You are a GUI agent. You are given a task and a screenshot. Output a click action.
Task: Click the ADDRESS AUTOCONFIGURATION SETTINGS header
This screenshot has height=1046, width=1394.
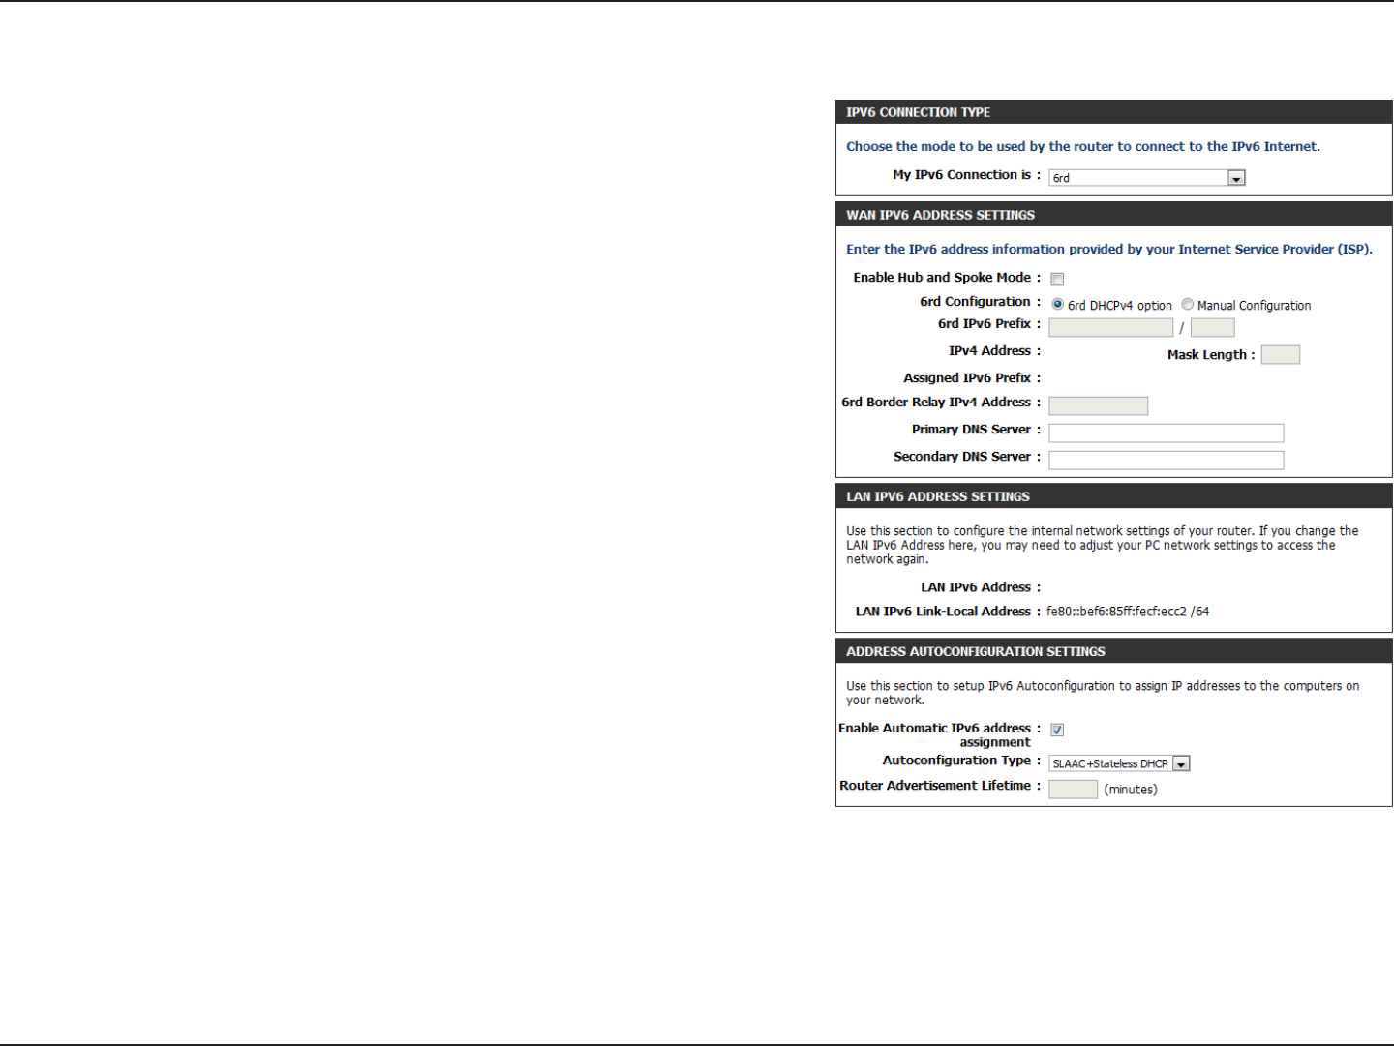click(1113, 651)
